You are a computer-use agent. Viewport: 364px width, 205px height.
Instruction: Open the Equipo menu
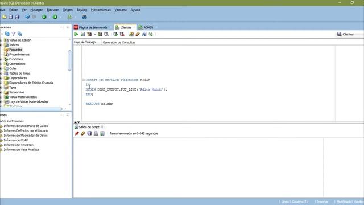[x=82, y=10]
